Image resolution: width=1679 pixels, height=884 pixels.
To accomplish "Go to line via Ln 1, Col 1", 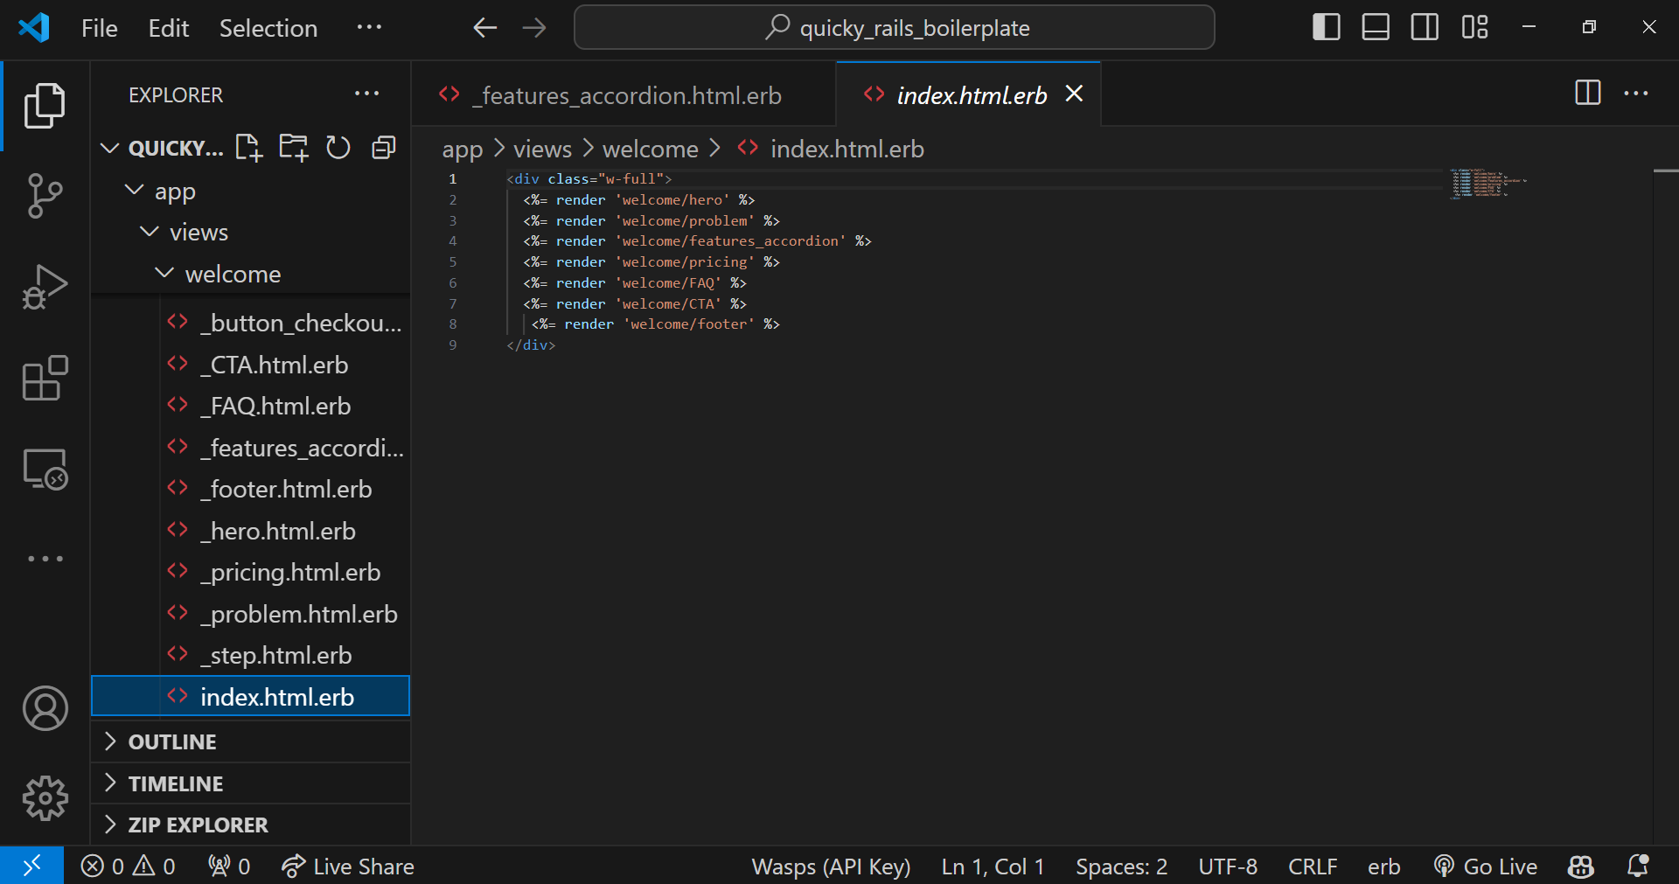I will pos(993,866).
